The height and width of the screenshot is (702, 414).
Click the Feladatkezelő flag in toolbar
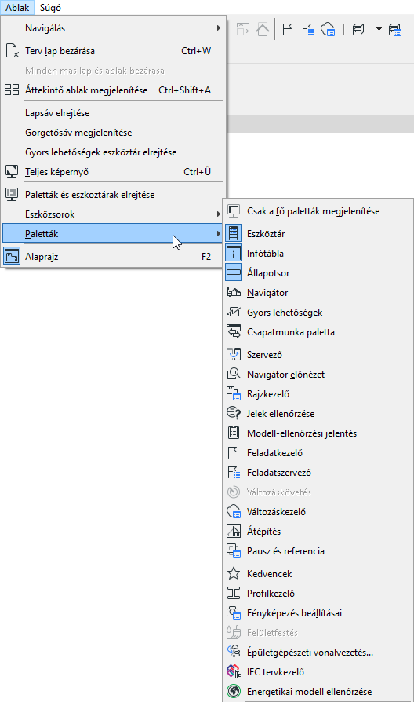tap(287, 30)
